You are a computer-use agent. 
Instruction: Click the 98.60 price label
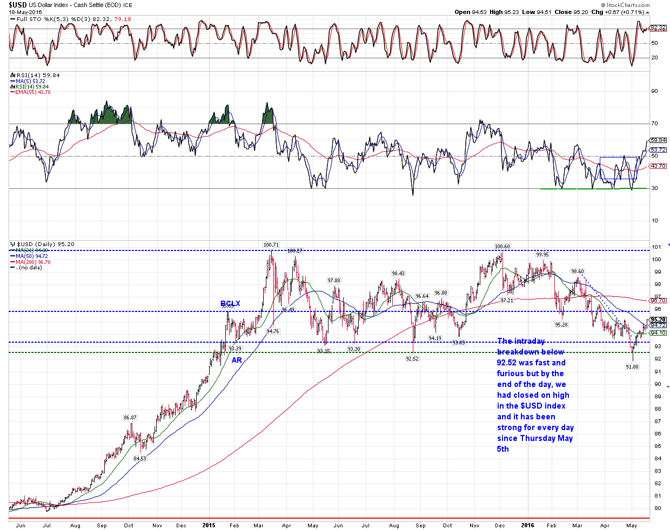pyautogui.click(x=578, y=271)
